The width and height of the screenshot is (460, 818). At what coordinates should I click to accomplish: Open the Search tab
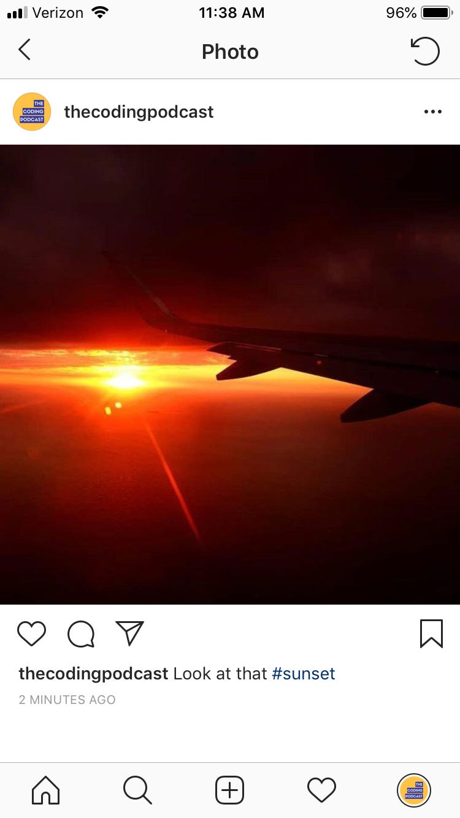point(137,790)
